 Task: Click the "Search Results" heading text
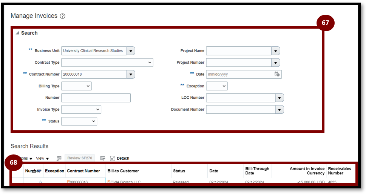point(29,146)
